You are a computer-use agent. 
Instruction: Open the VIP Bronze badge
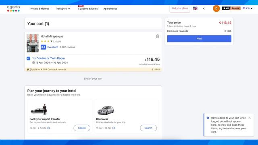[231, 8]
